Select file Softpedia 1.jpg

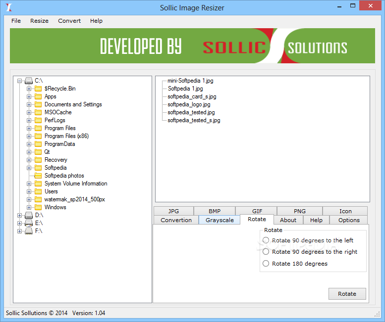(185, 89)
